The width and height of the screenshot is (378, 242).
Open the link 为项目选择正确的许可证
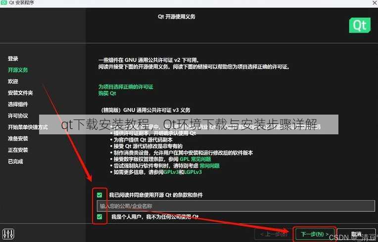pos(126,86)
